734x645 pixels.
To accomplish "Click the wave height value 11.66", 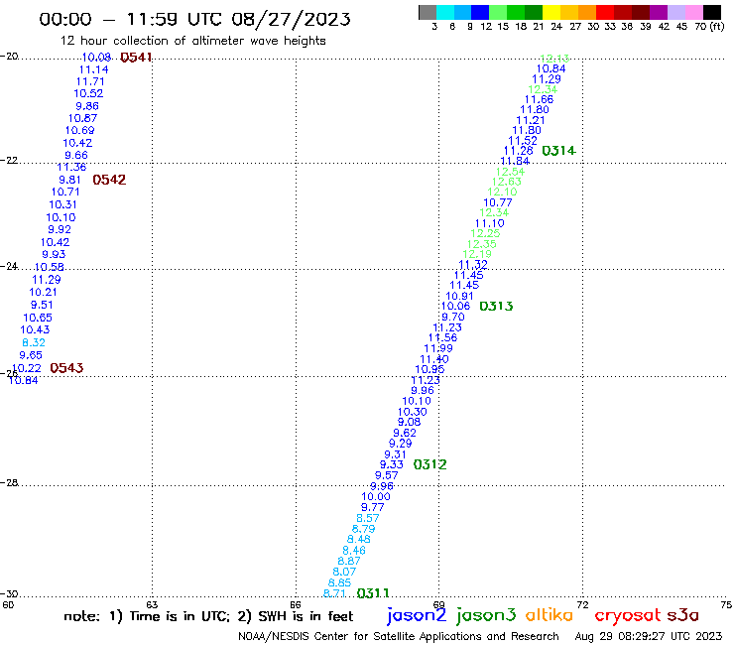I will tap(539, 99).
